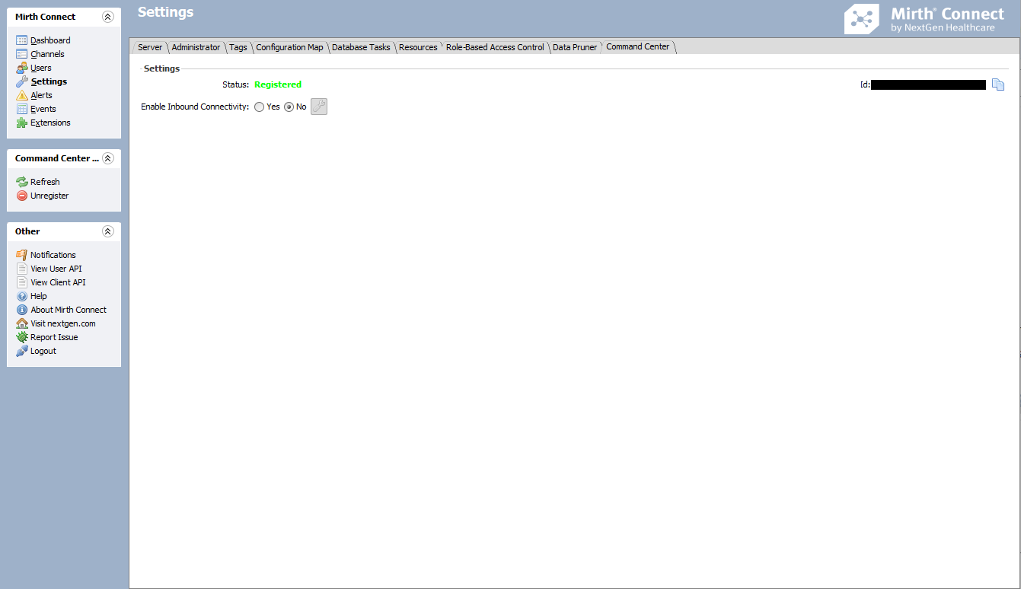Screen dimensions: 1021x589
Task: Click the red Unregister icon
Action: click(x=22, y=196)
